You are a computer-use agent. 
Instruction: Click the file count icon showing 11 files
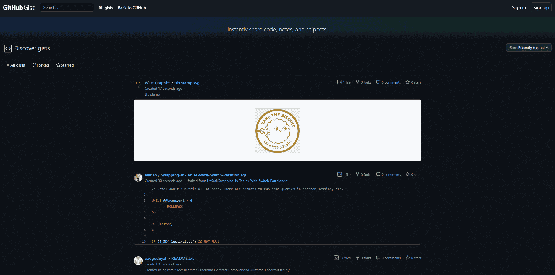(x=336, y=258)
